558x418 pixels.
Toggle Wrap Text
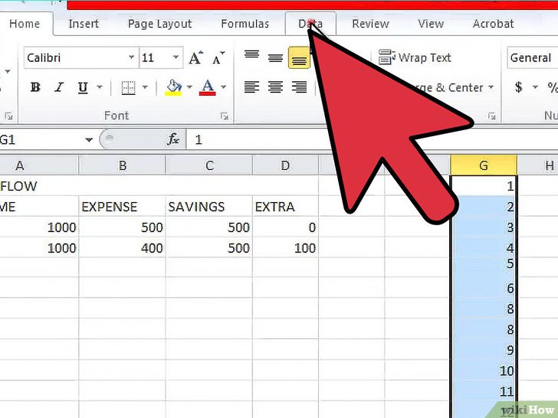click(415, 57)
